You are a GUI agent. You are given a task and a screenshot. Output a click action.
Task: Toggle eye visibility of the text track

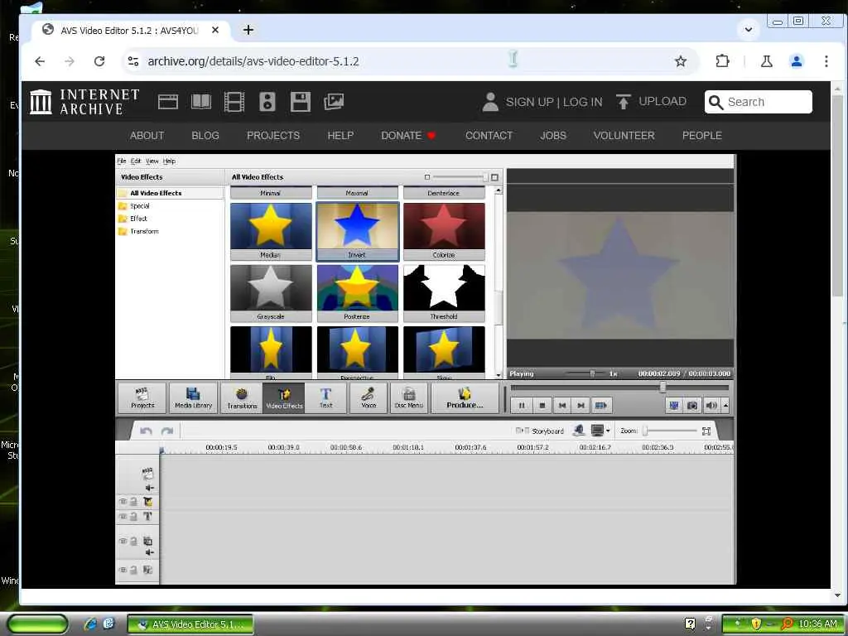[123, 517]
